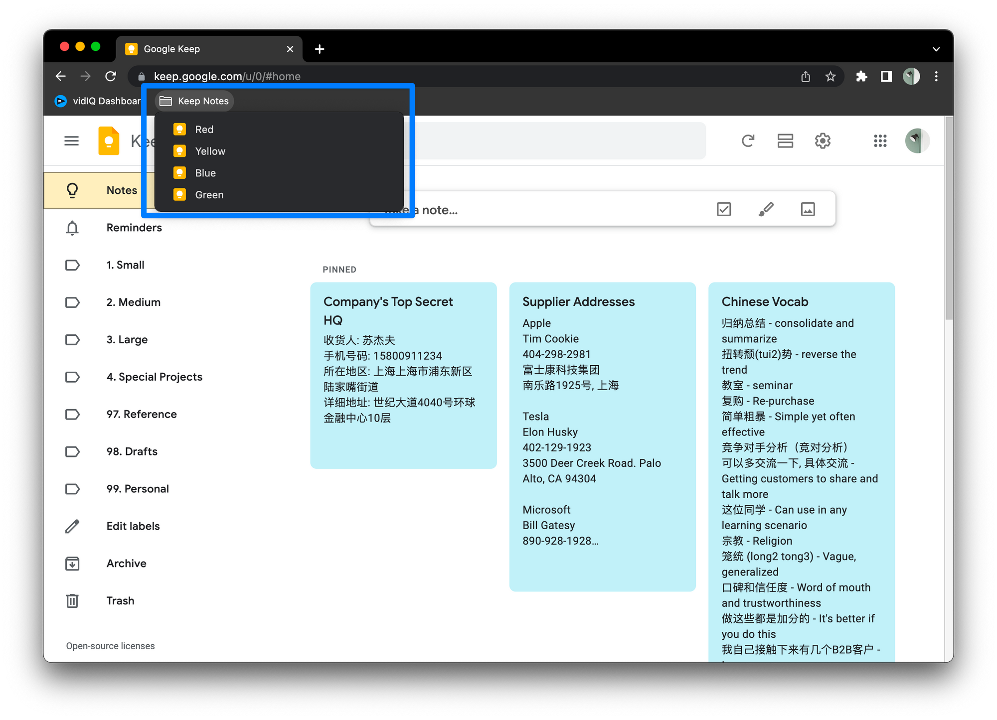Switch to list view layout icon
Screen dimensions: 997x720
[x=785, y=141]
